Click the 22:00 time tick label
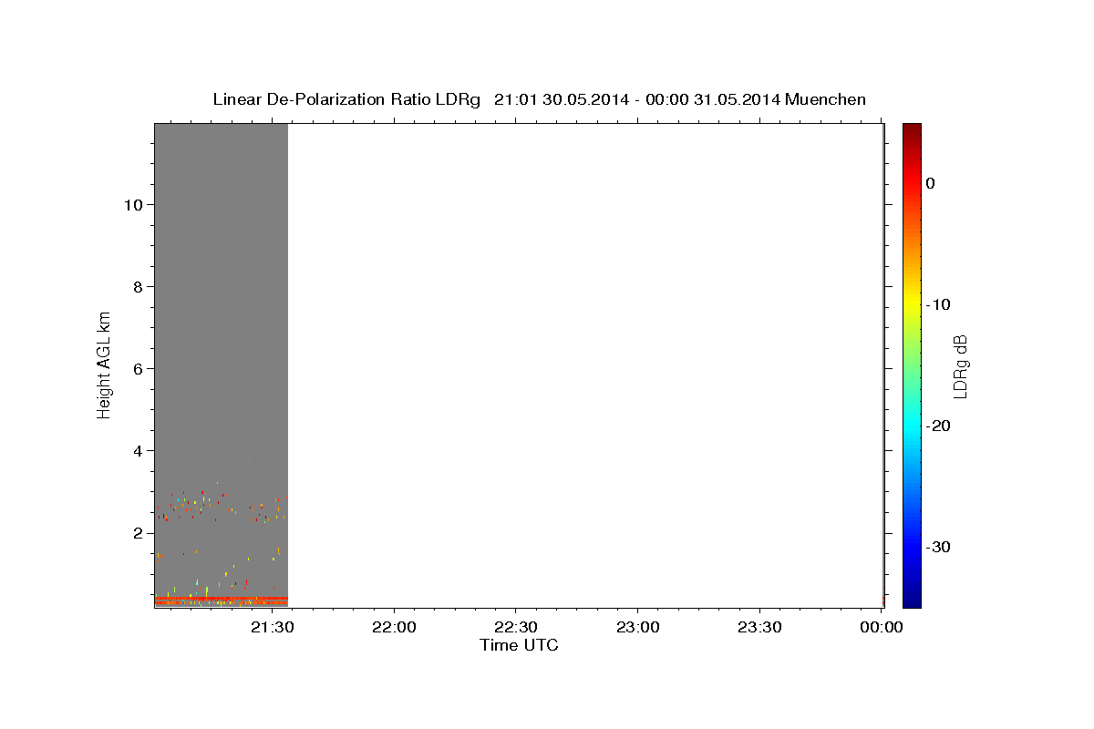This screenshot has height=729, width=1094. click(394, 627)
